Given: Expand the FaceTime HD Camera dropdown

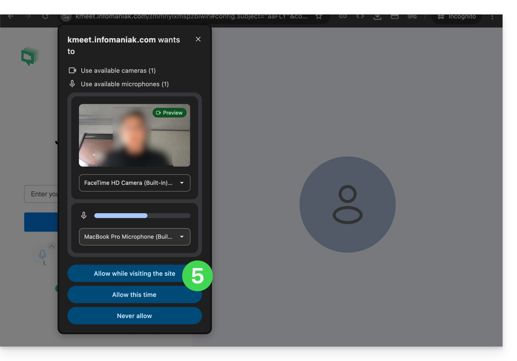Looking at the screenshot, I should coord(135,183).
